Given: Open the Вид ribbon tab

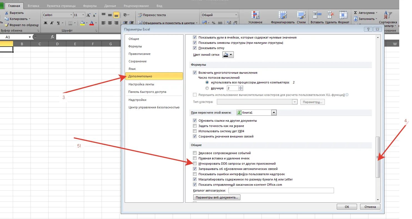Looking at the screenshot, I should pos(159,6).
